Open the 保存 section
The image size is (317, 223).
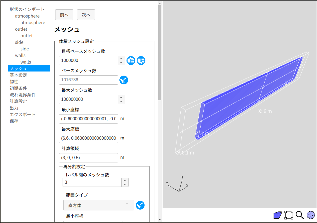pos(14,121)
